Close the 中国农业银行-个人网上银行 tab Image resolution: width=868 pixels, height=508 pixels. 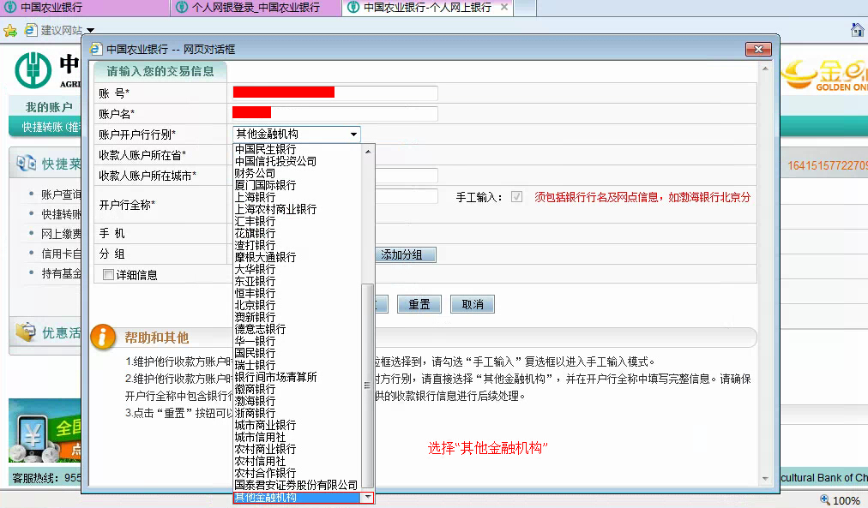[503, 7]
